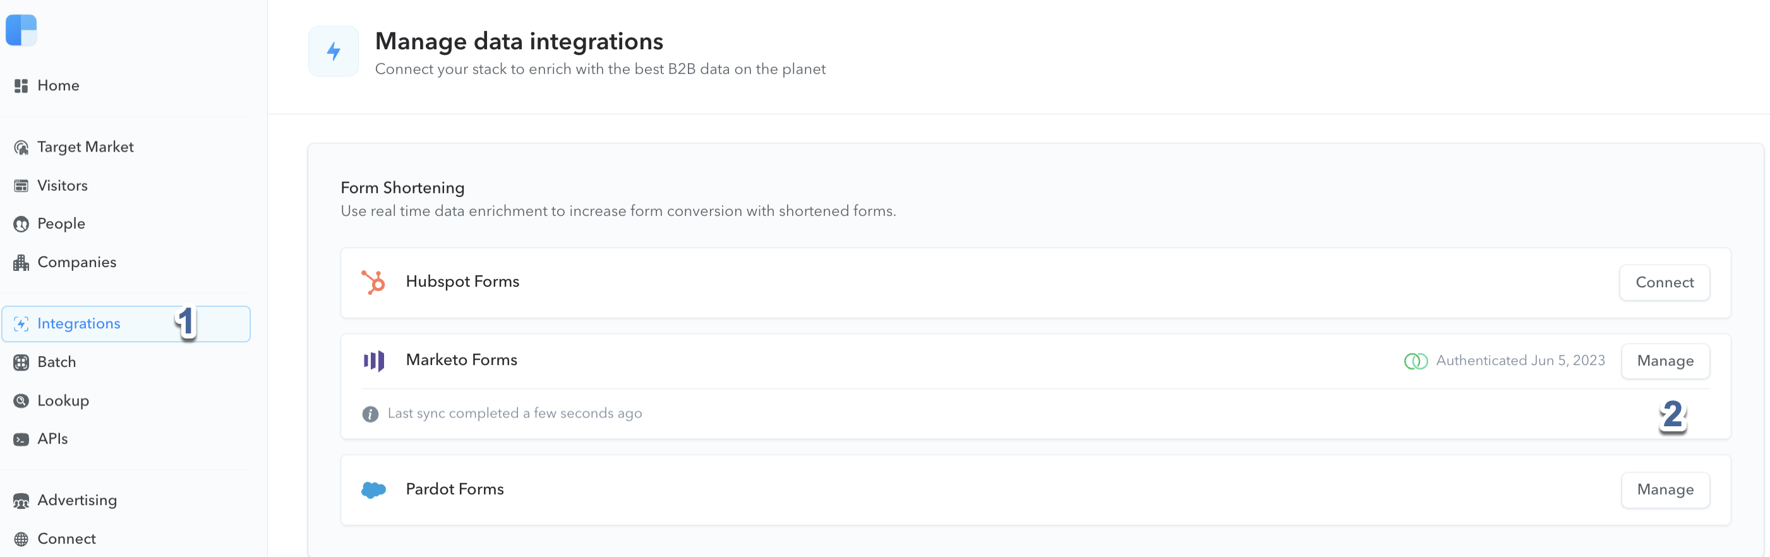Click the Home dashboard icon

21,86
